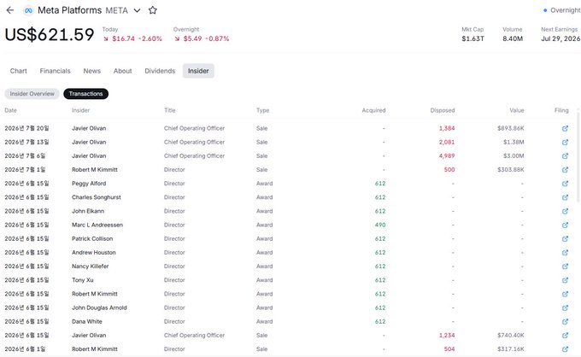This screenshot has width=581, height=357.
Task: Open filing link for John Douglas Arnold award
Action: point(565,307)
